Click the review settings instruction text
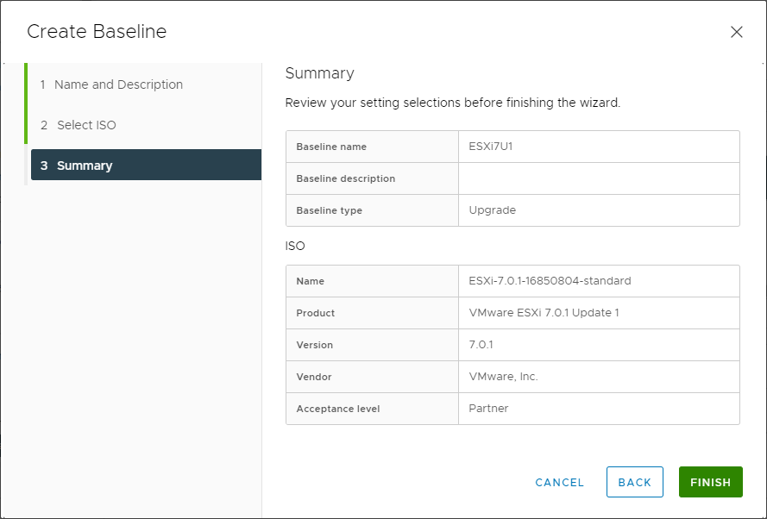The width and height of the screenshot is (767, 519). (x=452, y=103)
